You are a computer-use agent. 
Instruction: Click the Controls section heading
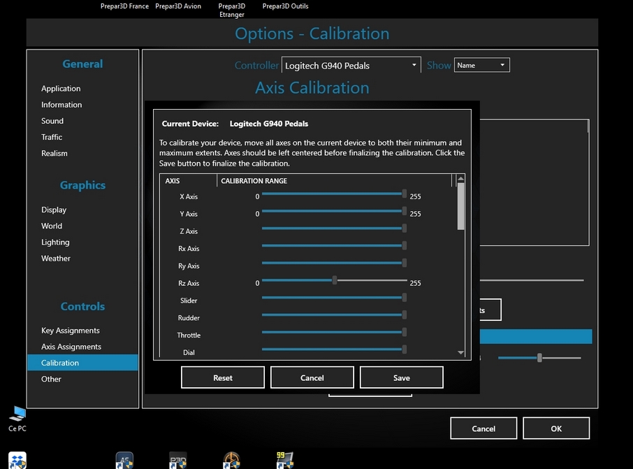82,306
